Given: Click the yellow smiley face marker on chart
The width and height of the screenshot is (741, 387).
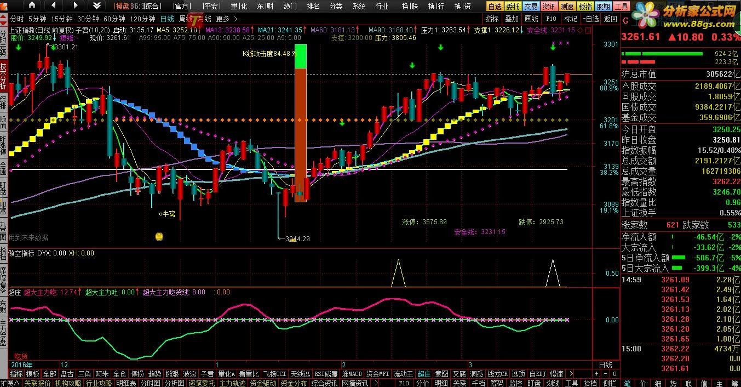Looking at the screenshot, I should click(158, 237).
